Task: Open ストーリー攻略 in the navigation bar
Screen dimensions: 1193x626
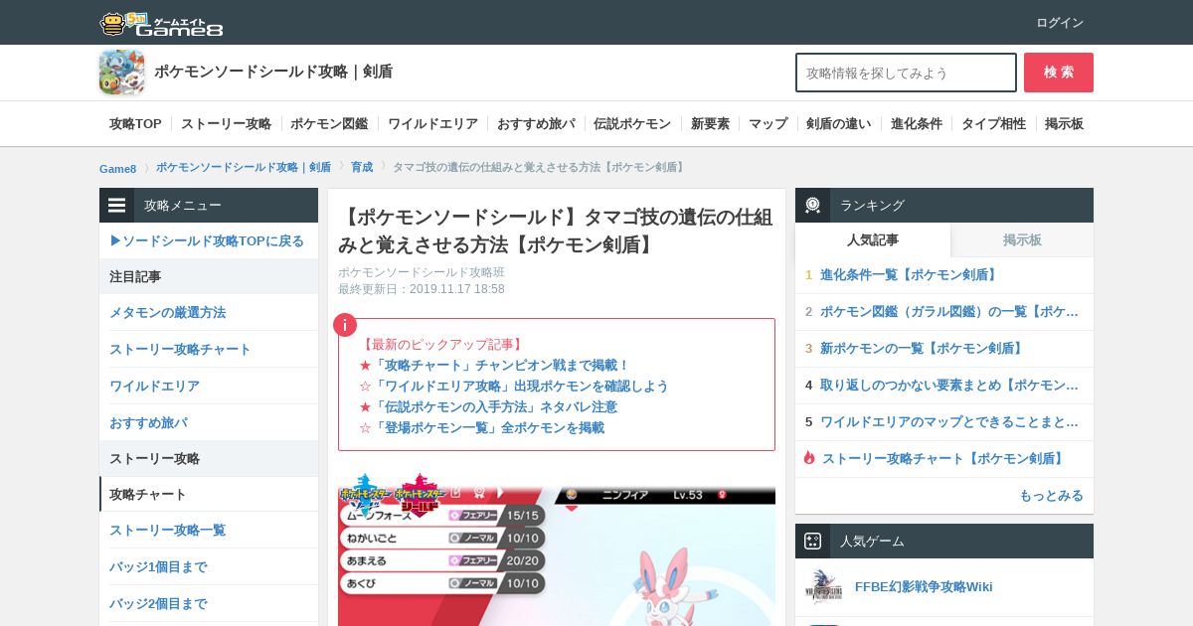Action: coord(226,124)
